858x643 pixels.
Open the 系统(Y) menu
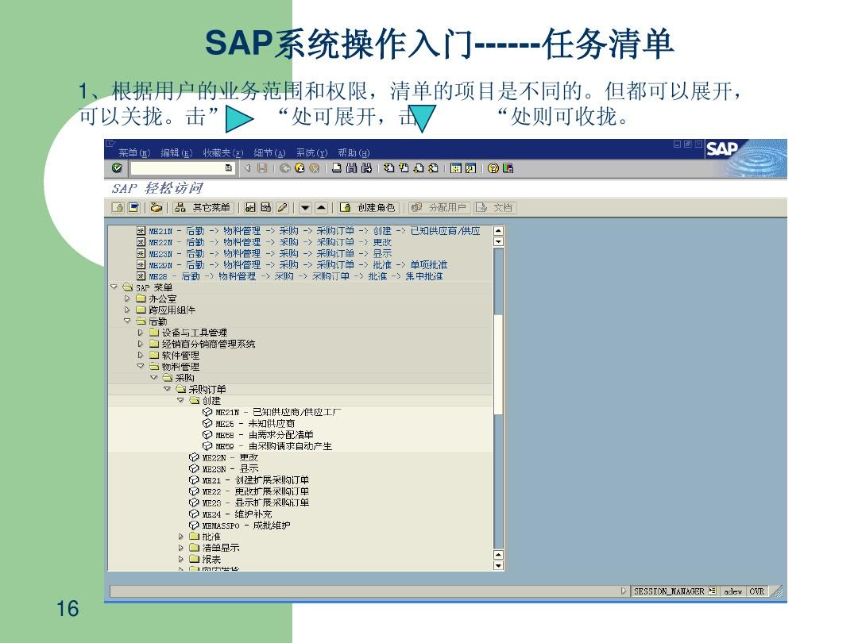pos(311,153)
